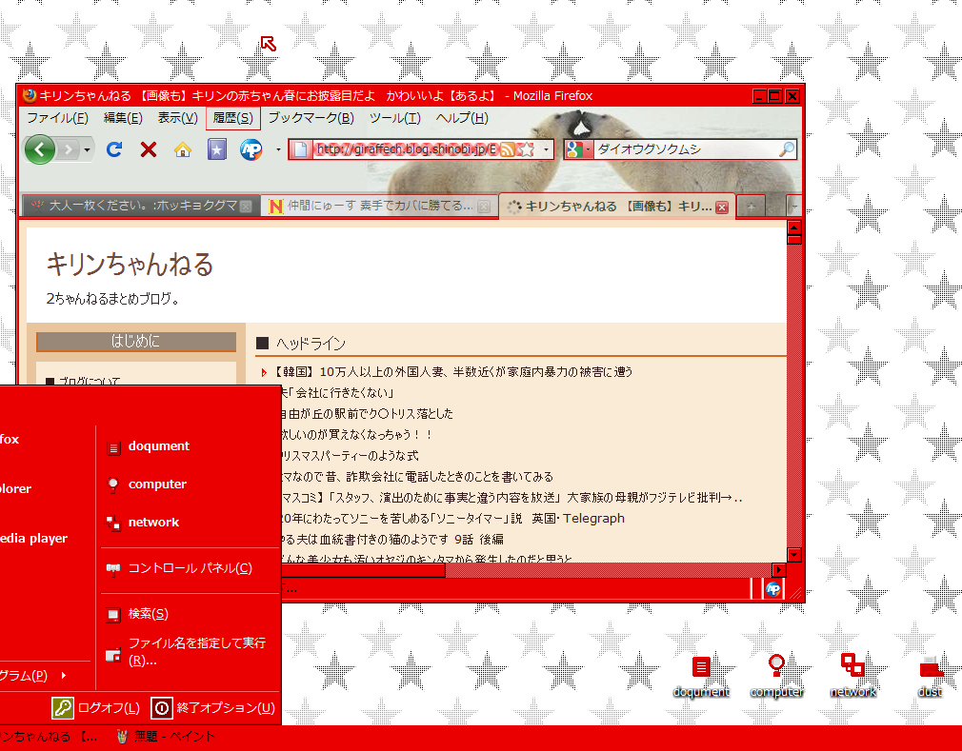
Task: Open 自由が丘の駅前 headline link
Action: click(367, 414)
